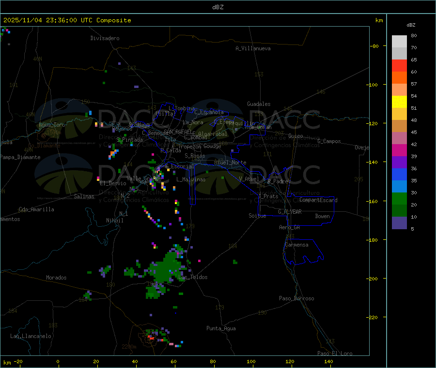This screenshot has height=368, width=436.
Task: Select the SAN_RAFAEL city label
Action: (x=178, y=132)
